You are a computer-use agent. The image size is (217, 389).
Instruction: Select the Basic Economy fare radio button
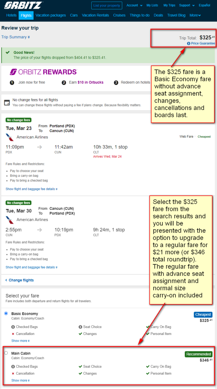pyautogui.click(x=6, y=314)
